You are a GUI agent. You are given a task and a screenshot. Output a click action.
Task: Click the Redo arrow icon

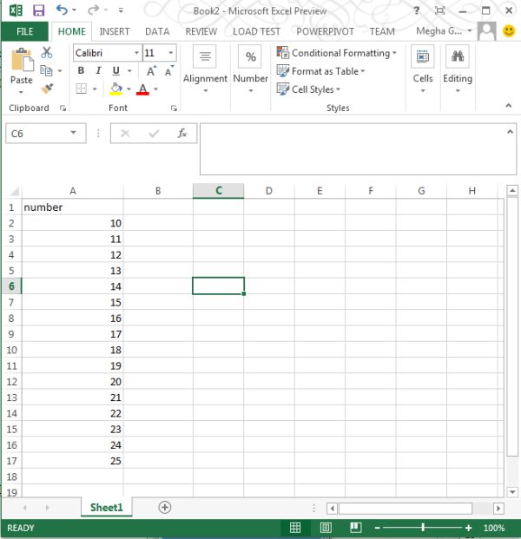93,10
